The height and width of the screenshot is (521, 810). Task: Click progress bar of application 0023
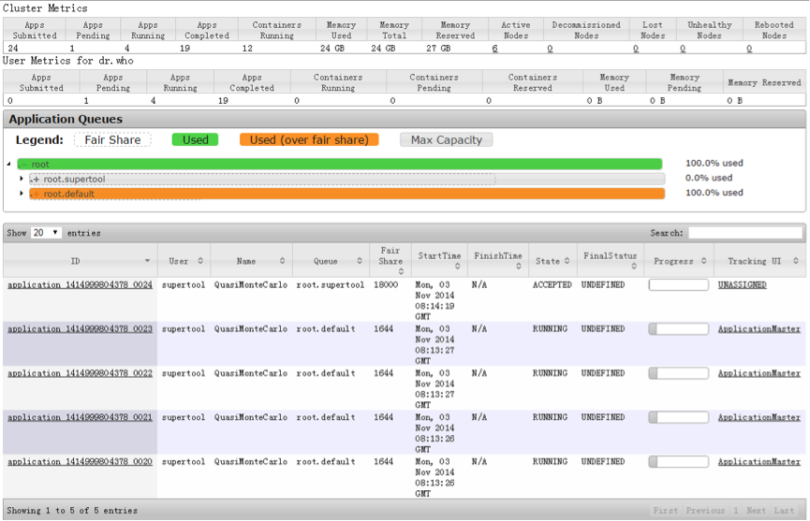pyautogui.click(x=679, y=328)
